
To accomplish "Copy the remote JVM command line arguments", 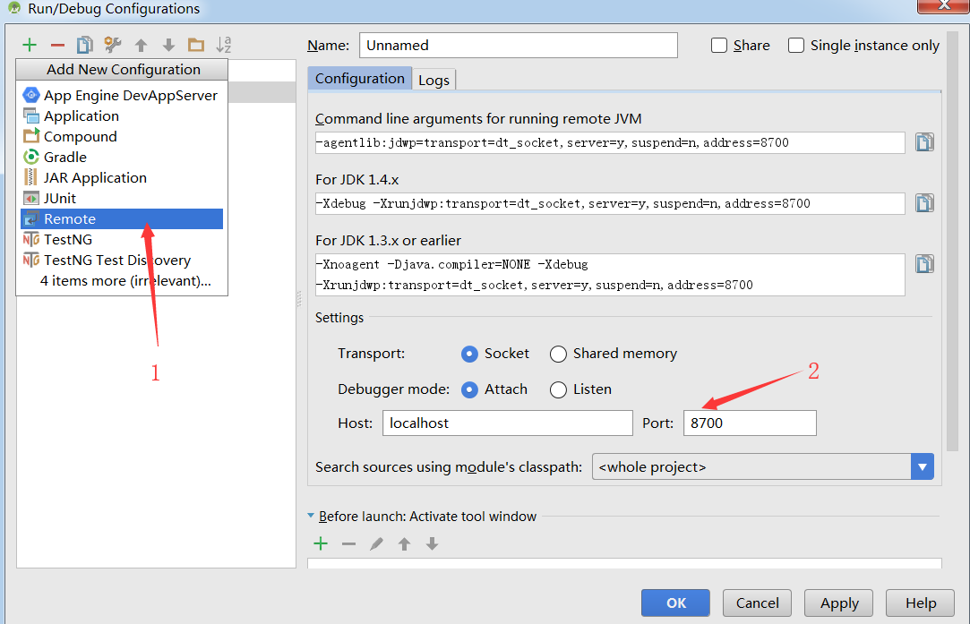I will click(924, 142).
